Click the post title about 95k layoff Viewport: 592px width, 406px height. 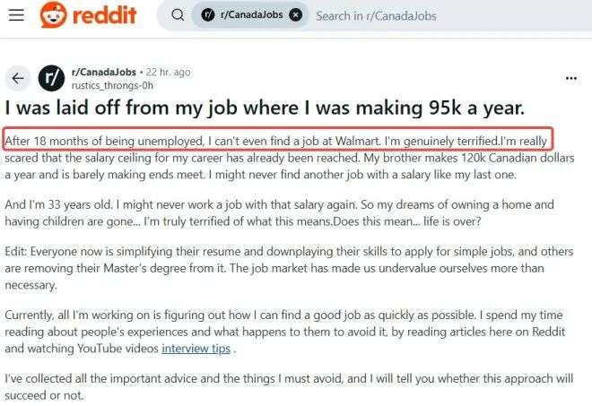click(x=264, y=108)
